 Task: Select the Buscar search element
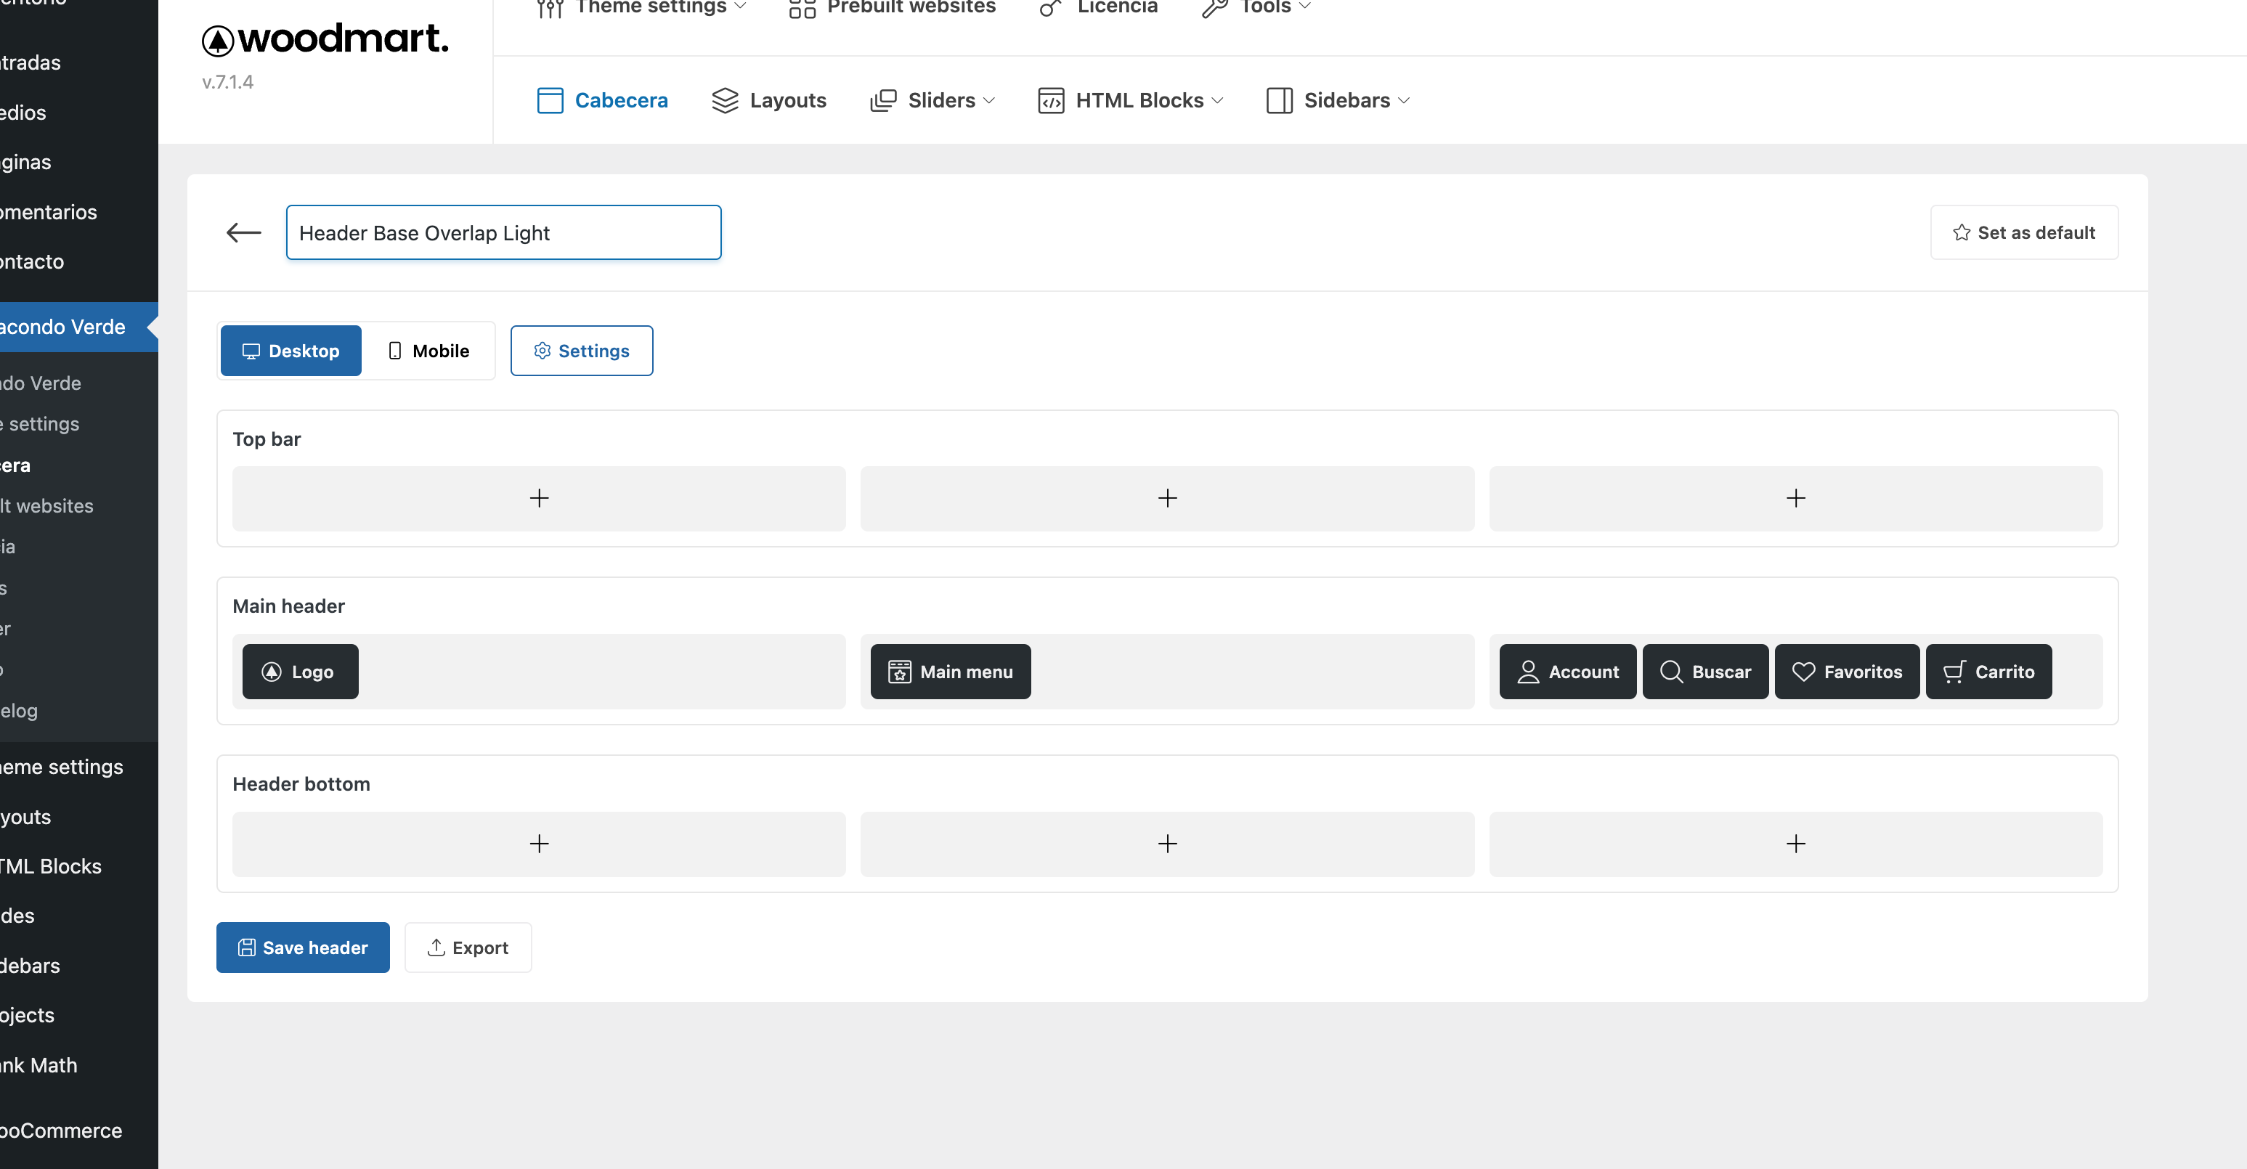pos(1704,672)
